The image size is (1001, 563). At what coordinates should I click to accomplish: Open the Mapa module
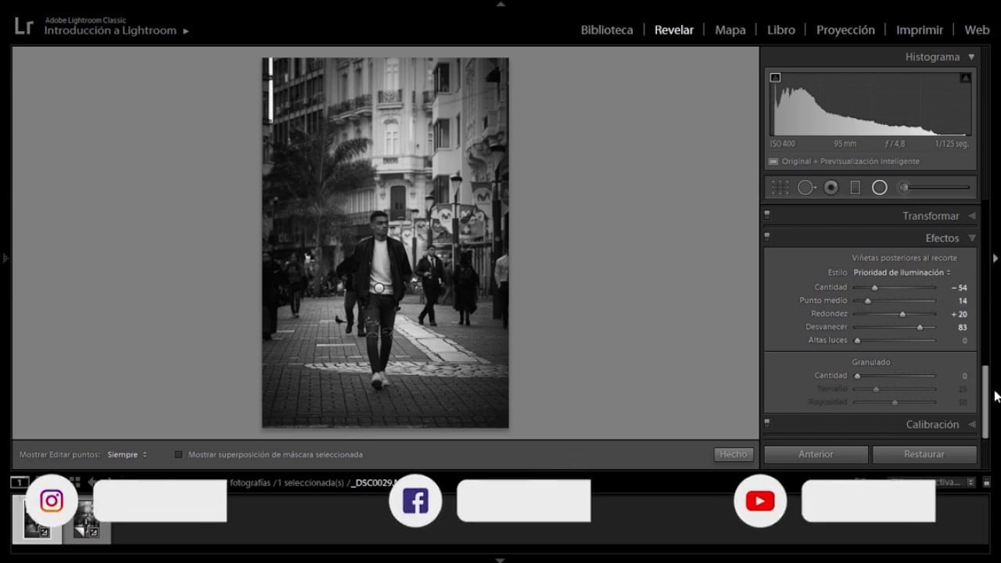pyautogui.click(x=730, y=30)
